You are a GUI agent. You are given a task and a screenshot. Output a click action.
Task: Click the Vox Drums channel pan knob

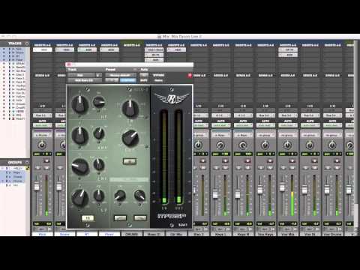pyautogui.click(x=332, y=145)
